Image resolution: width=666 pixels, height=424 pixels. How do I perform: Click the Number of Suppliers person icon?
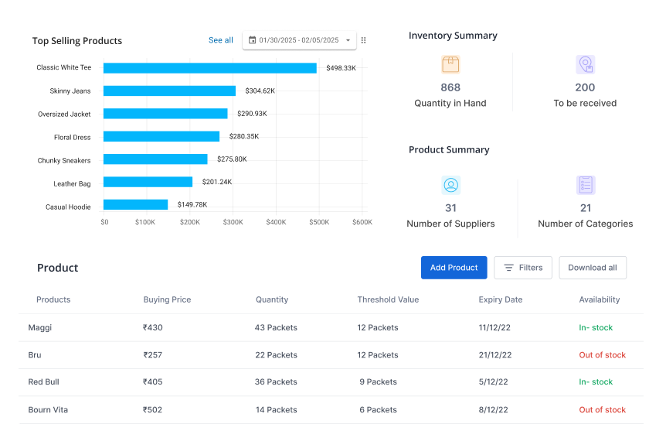point(450,186)
